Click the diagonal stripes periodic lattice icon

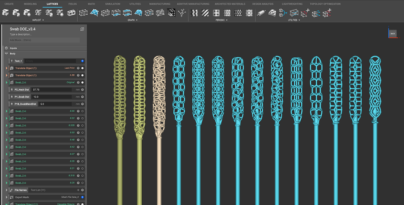tap(205, 13)
